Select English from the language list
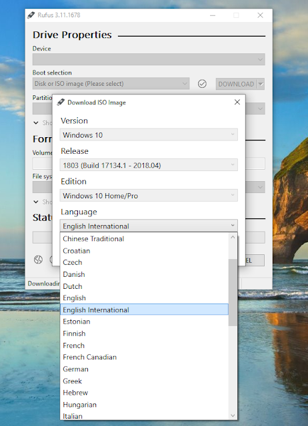 144,298
